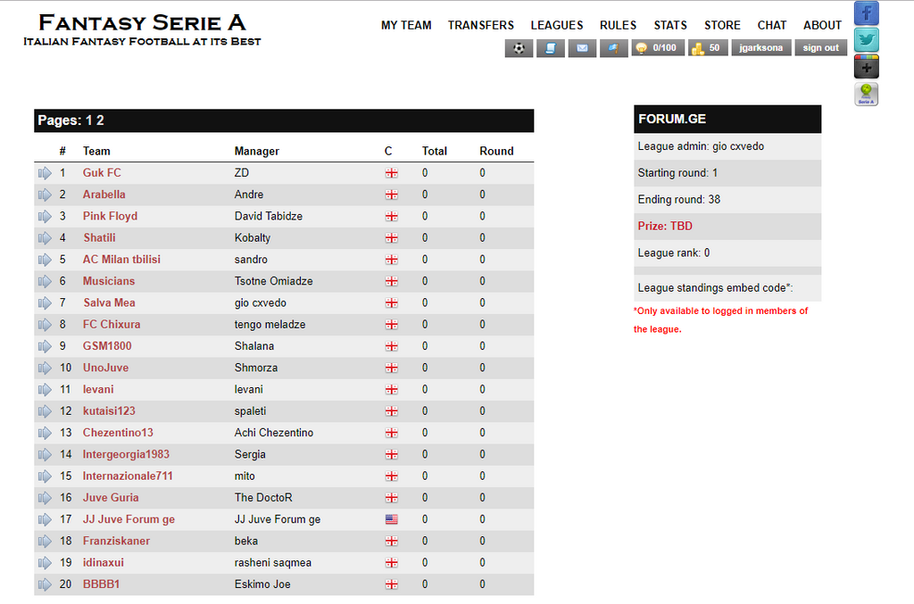
Task: Click the soccer ball icon button
Action: pyautogui.click(x=519, y=48)
